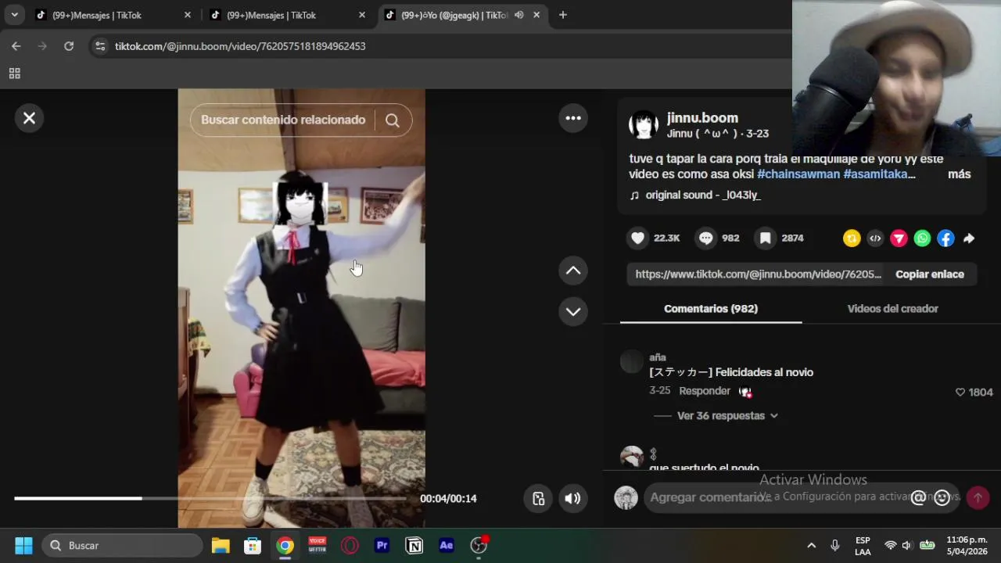The image size is (1001, 563).
Task: Go to previous video with up arrow
Action: pos(573,271)
